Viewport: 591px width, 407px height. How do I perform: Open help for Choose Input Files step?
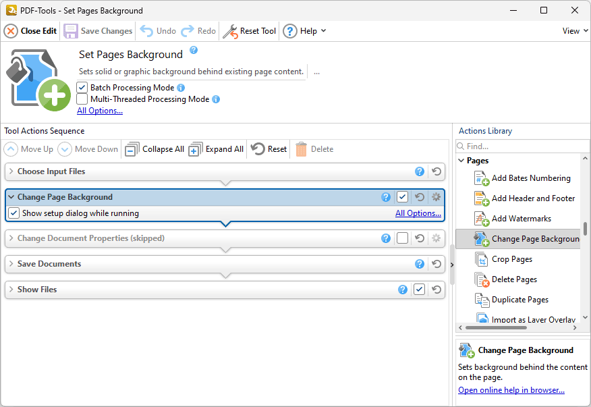point(420,171)
